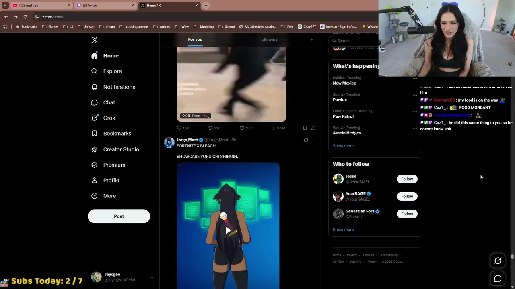Screen dimensions: 515x289
Task: Open the Explore search icon
Action: pyautogui.click(x=95, y=71)
